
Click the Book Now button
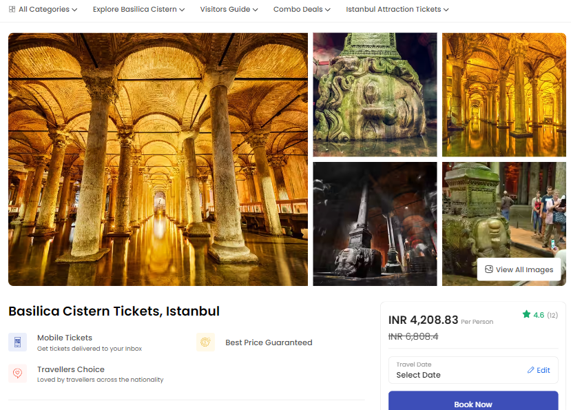pyautogui.click(x=473, y=402)
